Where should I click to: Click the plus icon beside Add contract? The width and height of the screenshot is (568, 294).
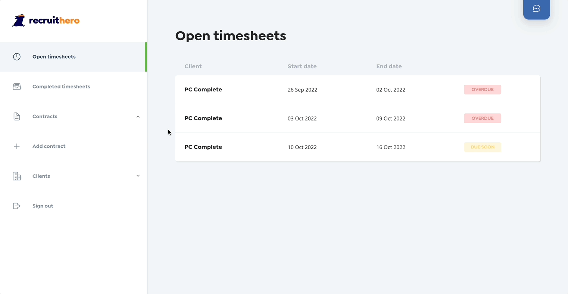[17, 146]
